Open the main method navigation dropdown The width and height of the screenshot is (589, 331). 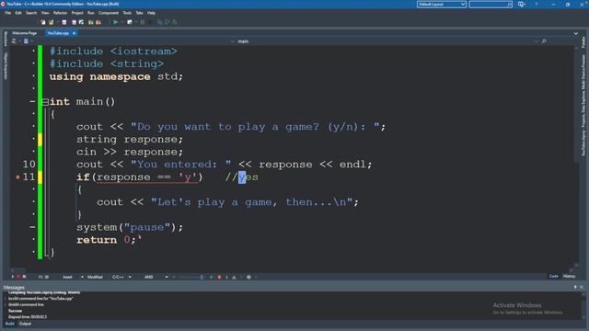386,41
